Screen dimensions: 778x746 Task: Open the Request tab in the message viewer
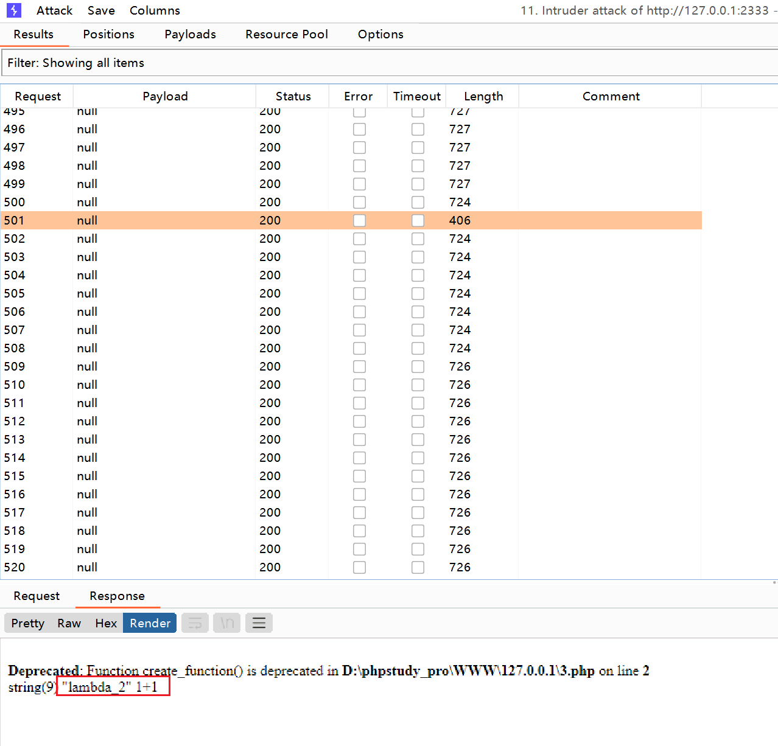pyautogui.click(x=37, y=596)
